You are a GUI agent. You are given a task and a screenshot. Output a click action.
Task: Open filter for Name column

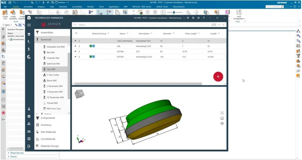[127, 33]
